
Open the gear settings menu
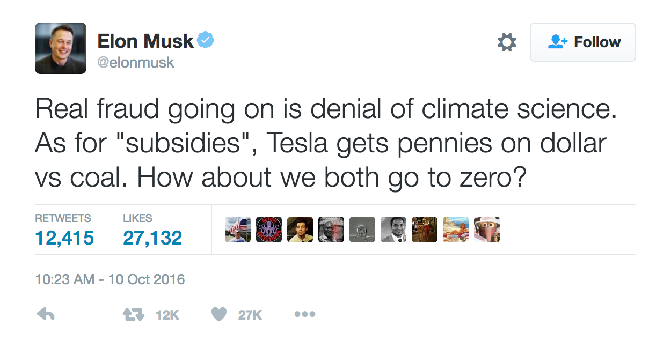(x=507, y=42)
